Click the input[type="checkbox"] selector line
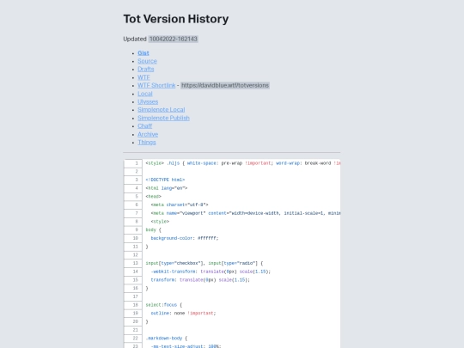 205,263
